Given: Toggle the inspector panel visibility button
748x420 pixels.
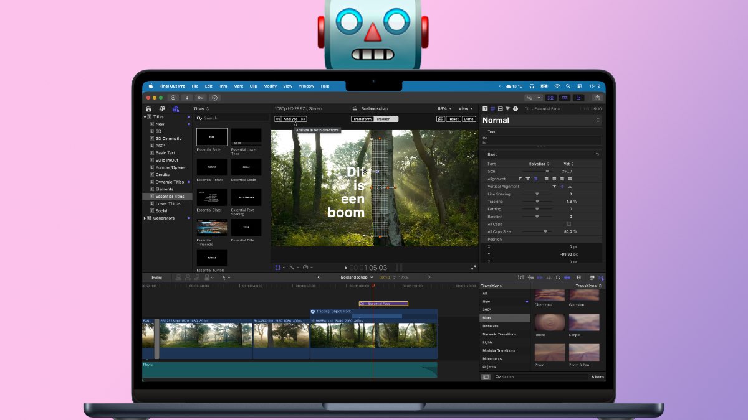Looking at the screenshot, I should point(578,98).
